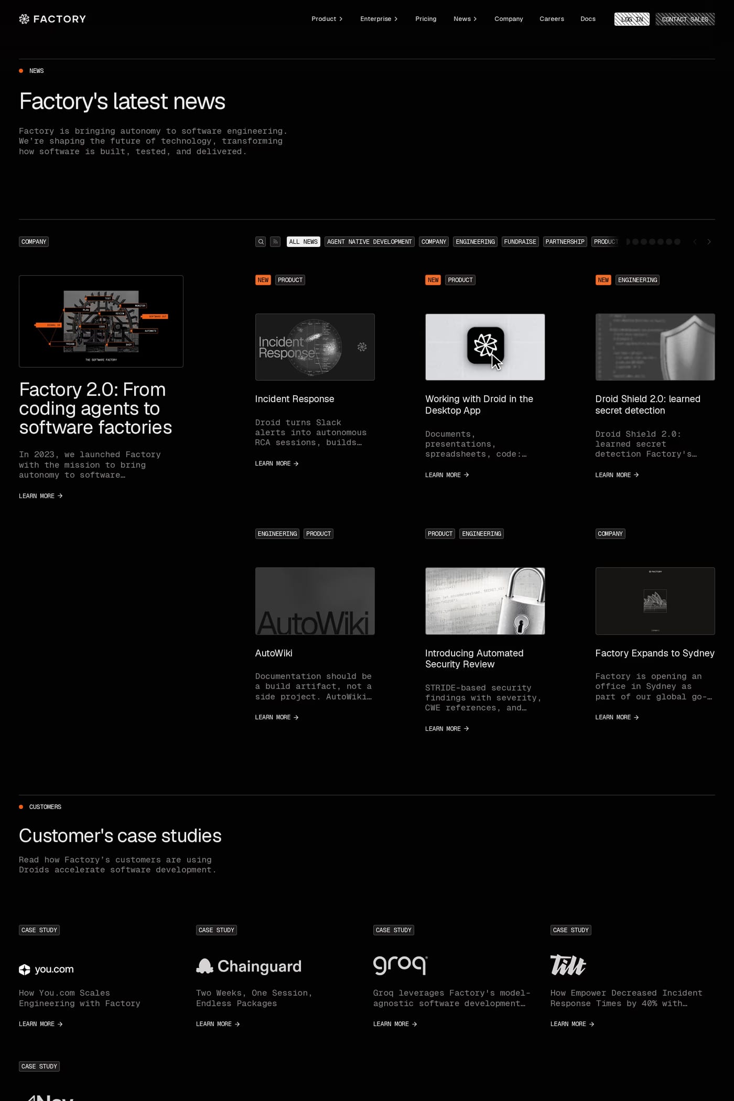The image size is (734, 1101).
Task: Open 'Introducing Automated Security Review' title
Action: coord(474,659)
